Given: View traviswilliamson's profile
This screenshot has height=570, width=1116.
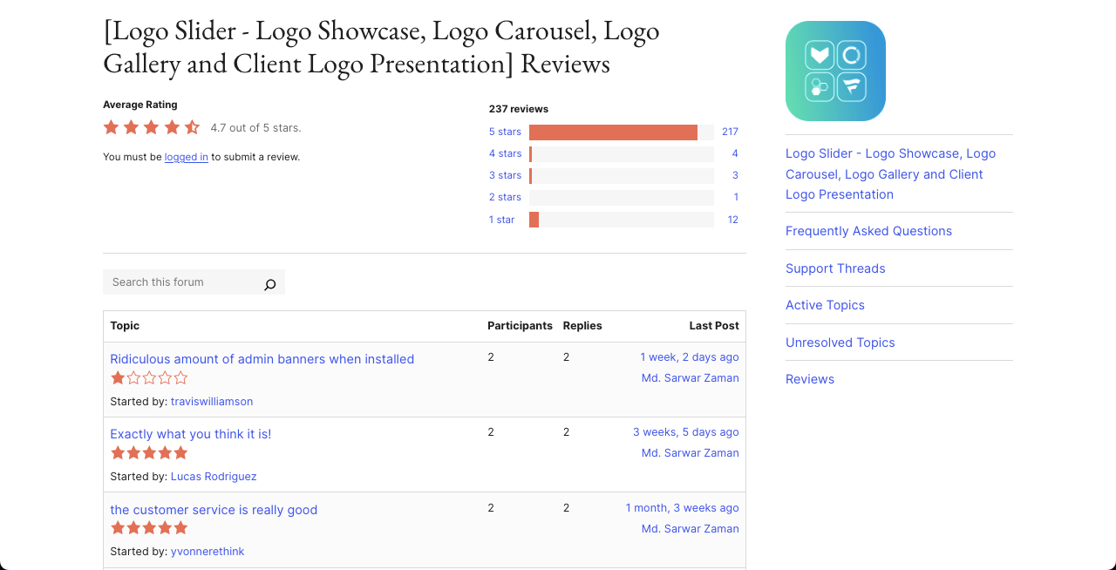Looking at the screenshot, I should tap(212, 401).
